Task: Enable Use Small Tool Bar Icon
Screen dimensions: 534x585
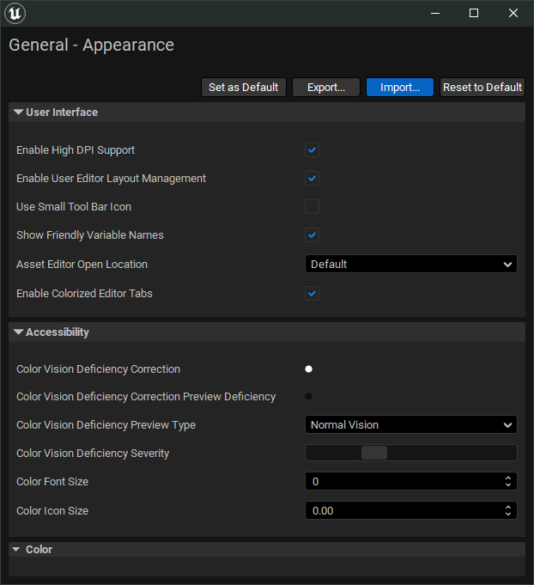Action: point(312,207)
